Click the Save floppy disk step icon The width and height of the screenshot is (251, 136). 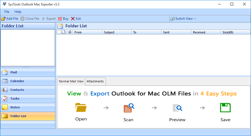tap(225, 108)
